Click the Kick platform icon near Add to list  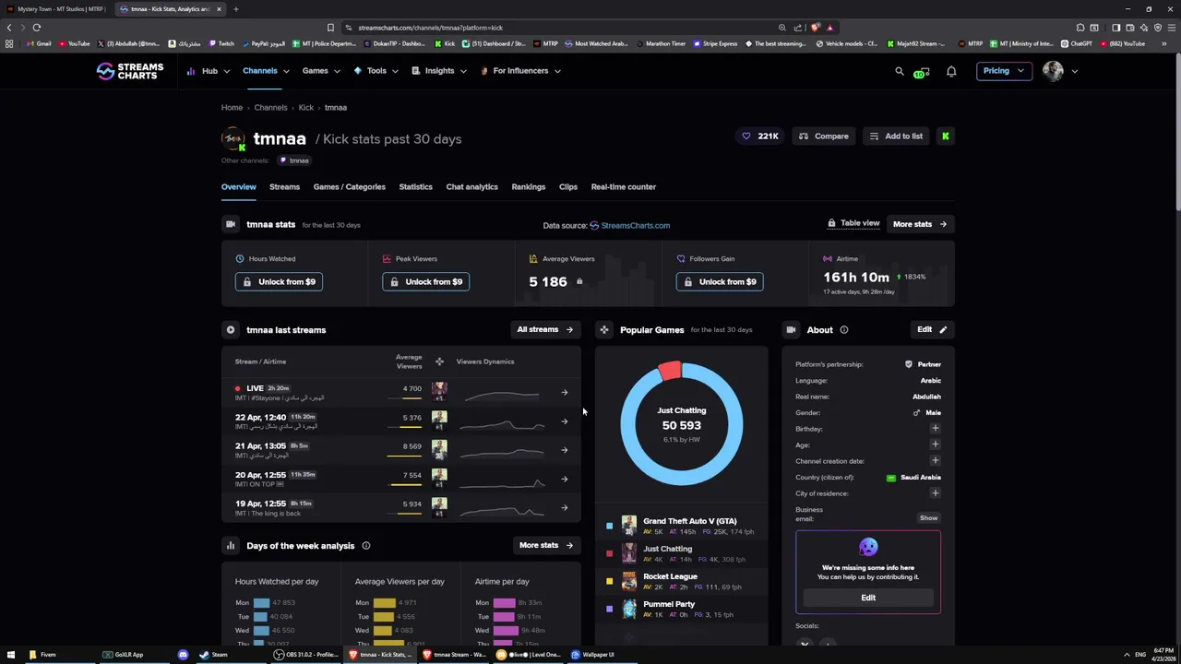pos(946,136)
